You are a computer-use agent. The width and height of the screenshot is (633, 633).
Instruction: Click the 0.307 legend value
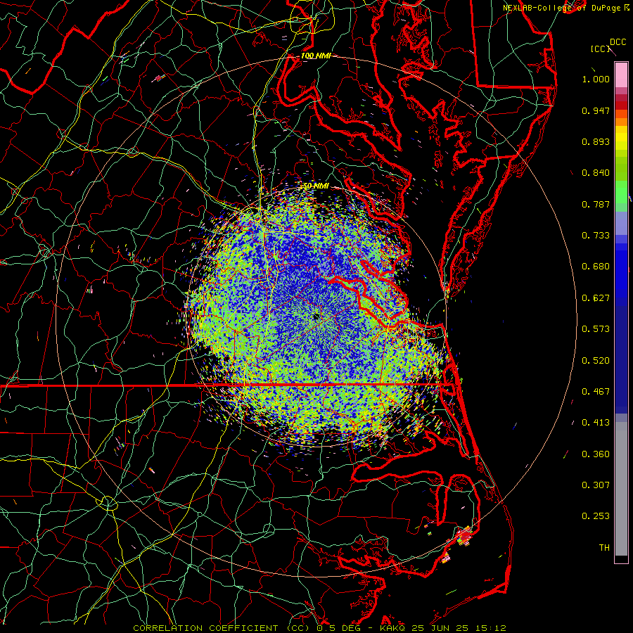[x=596, y=485]
